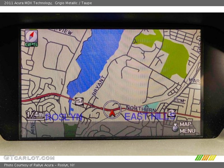Select the red vehicle position arrow

click(112, 113)
